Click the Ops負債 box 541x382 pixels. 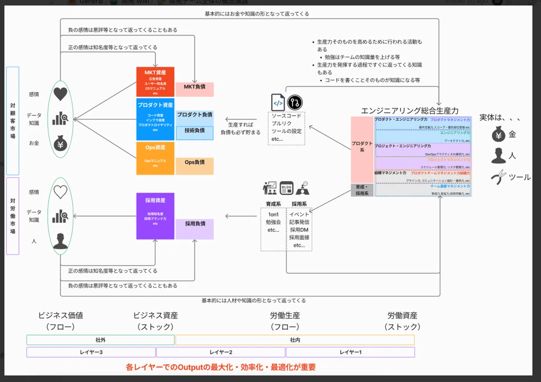point(194,166)
